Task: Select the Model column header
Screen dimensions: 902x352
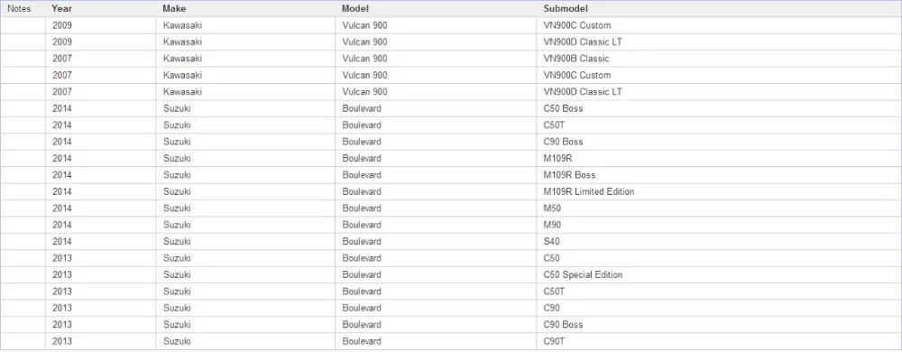Action: [436, 9]
